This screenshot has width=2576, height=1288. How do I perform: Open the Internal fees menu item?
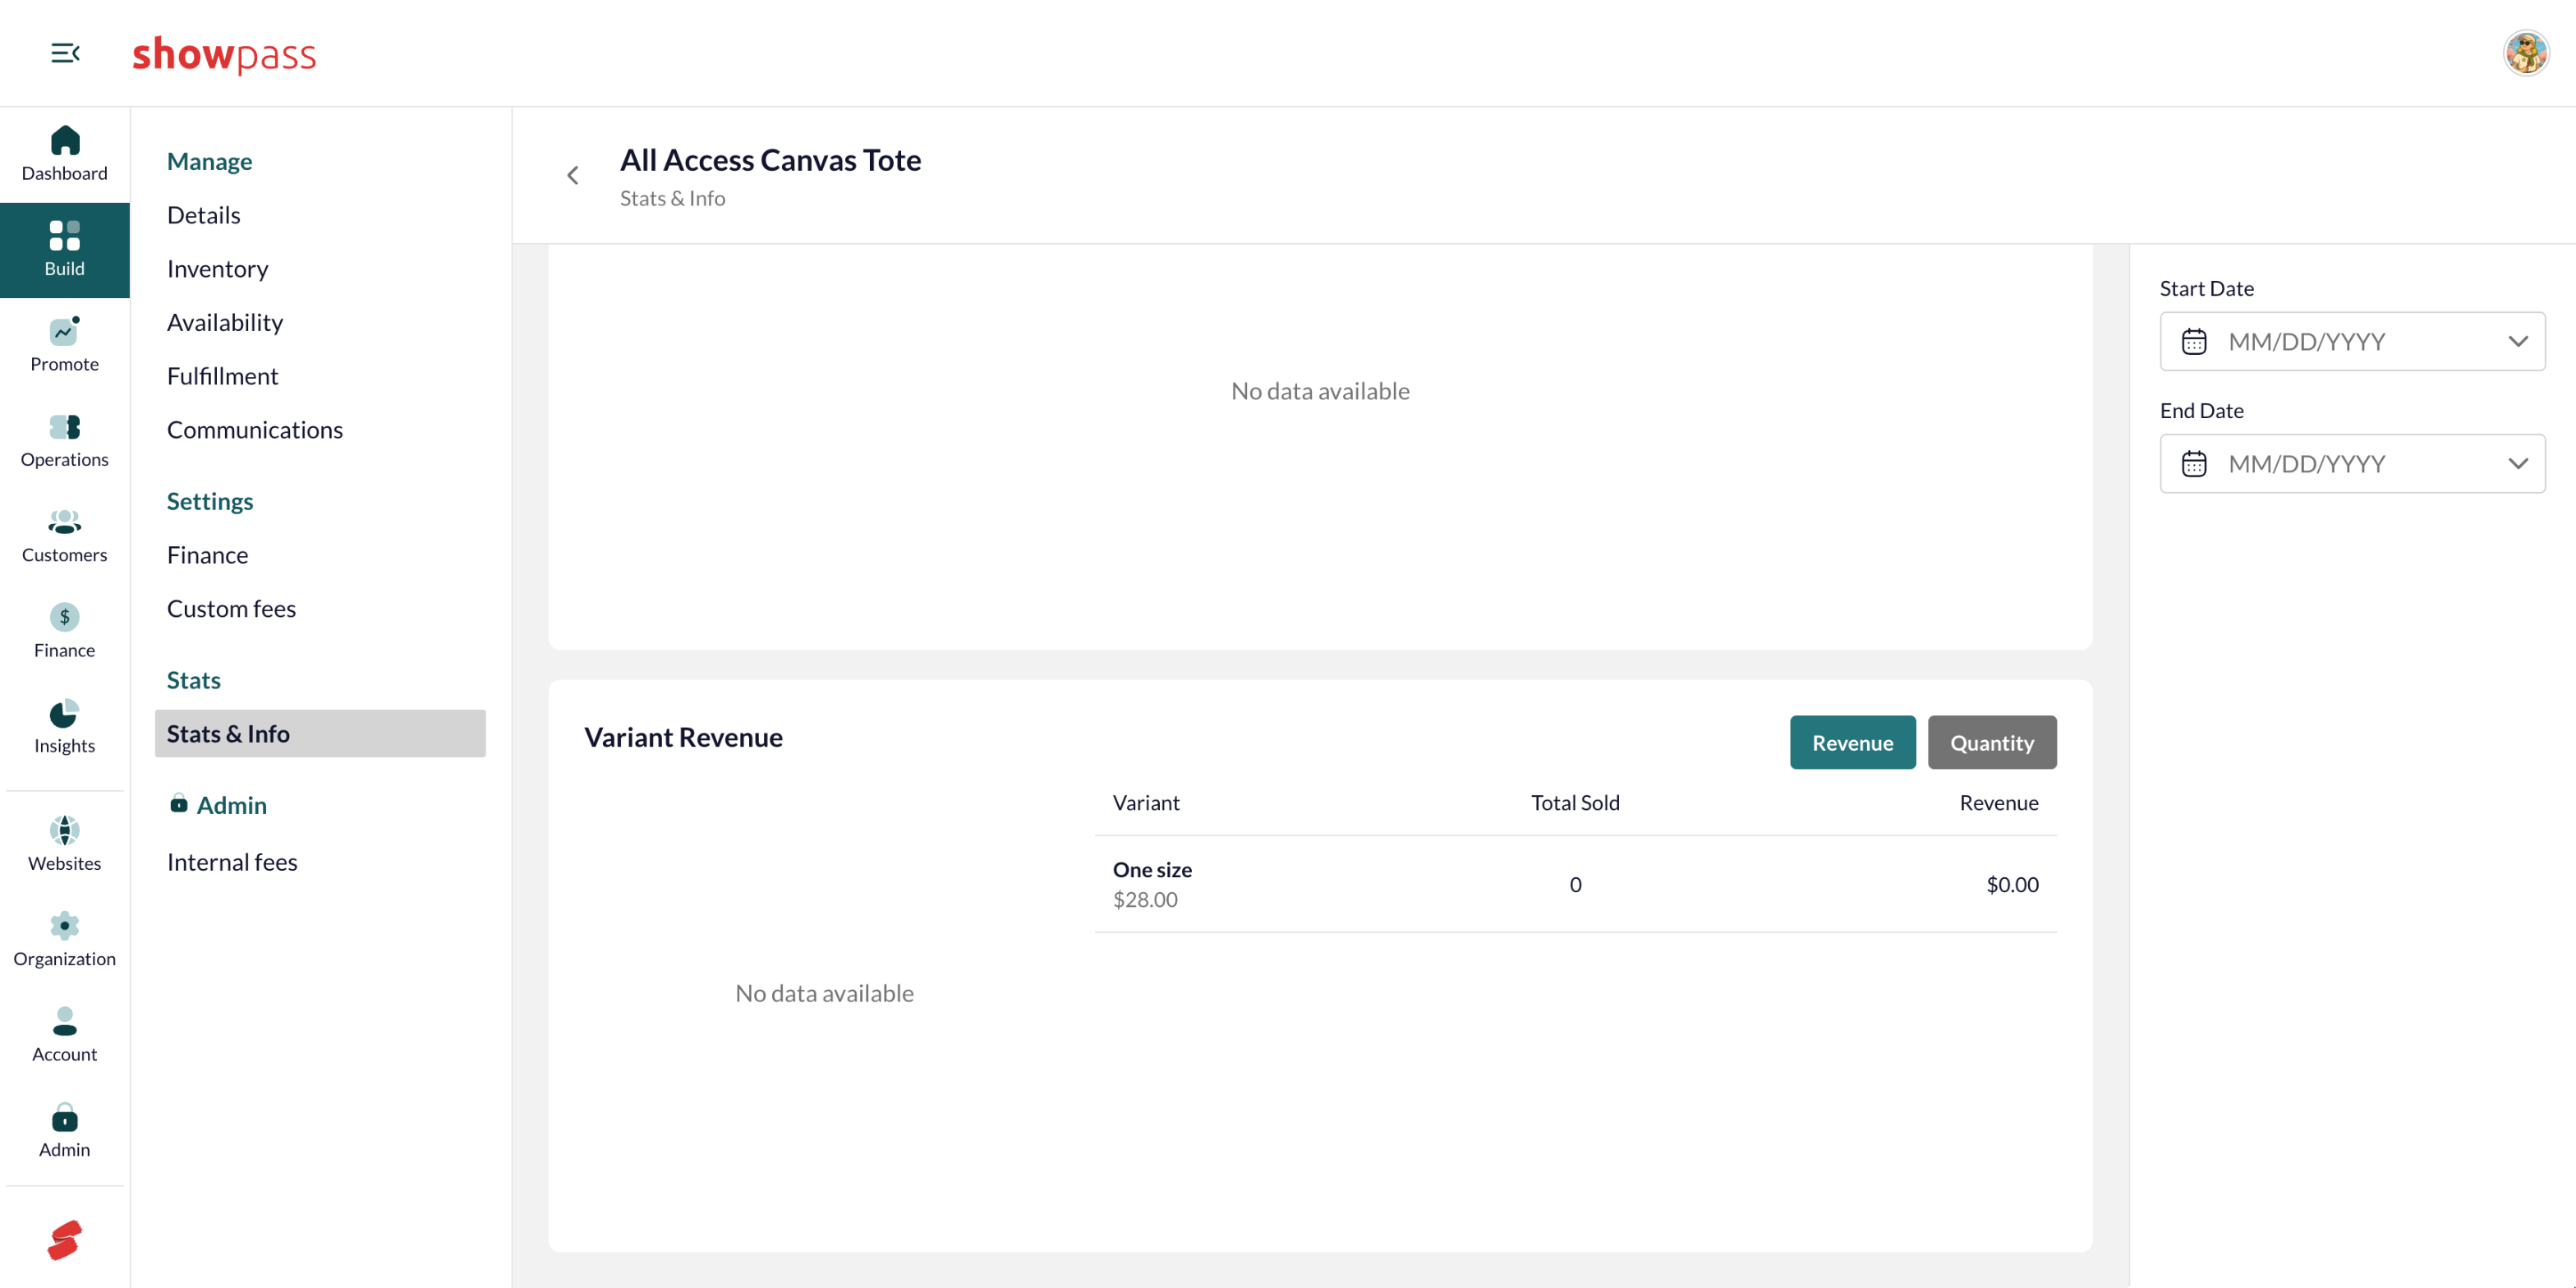[232, 863]
